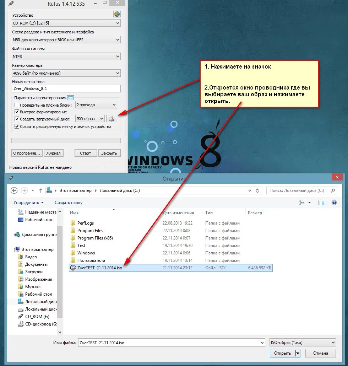Screen dimensions: 348x366
Task: Select the Program Files folder
Action: pyautogui.click(x=90, y=230)
